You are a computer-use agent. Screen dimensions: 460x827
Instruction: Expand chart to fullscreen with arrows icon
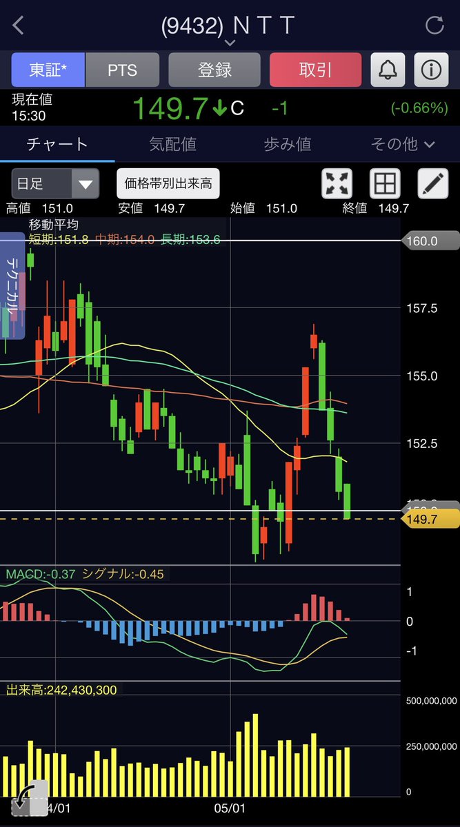337,183
